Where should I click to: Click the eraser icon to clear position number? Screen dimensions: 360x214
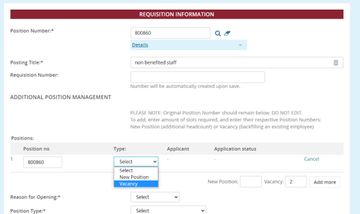227,33
